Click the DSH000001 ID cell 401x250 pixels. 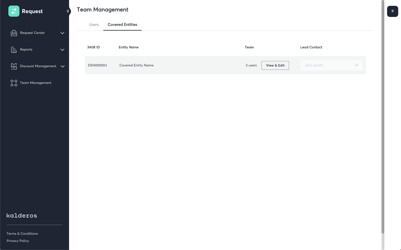97,65
